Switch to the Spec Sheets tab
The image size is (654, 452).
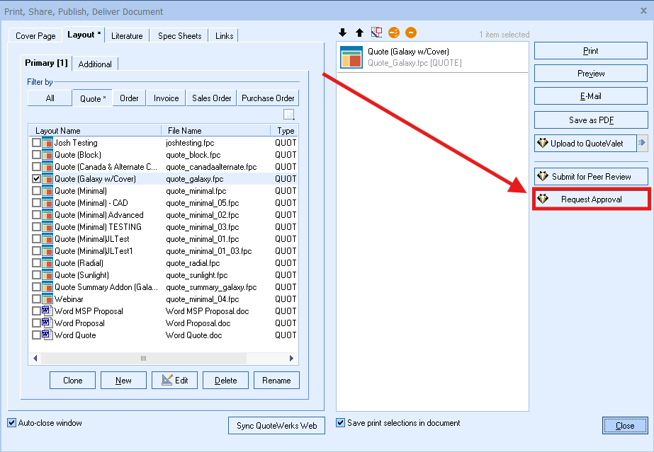pos(179,36)
